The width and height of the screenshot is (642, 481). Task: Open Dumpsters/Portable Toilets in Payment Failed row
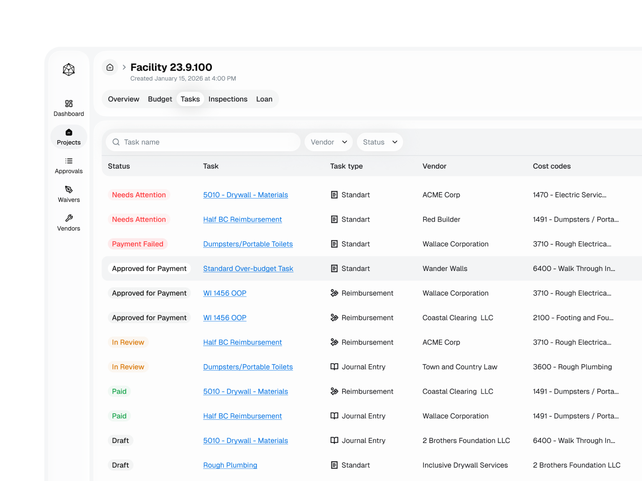pos(248,244)
